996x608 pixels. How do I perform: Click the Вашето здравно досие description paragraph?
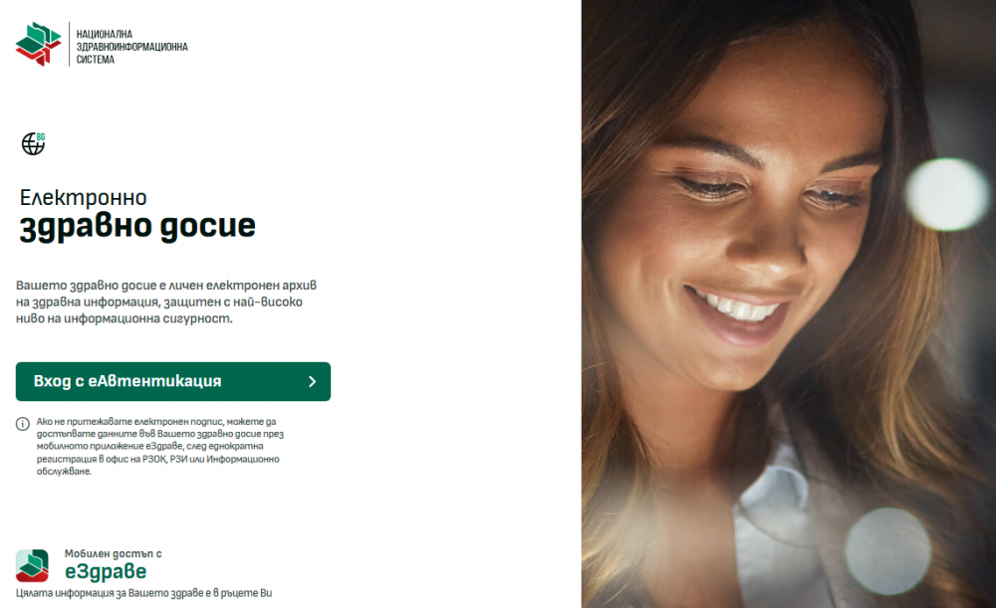coord(165,303)
